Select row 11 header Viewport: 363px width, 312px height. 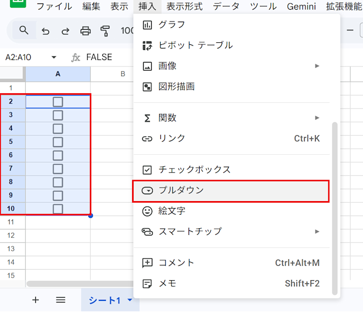point(11,222)
